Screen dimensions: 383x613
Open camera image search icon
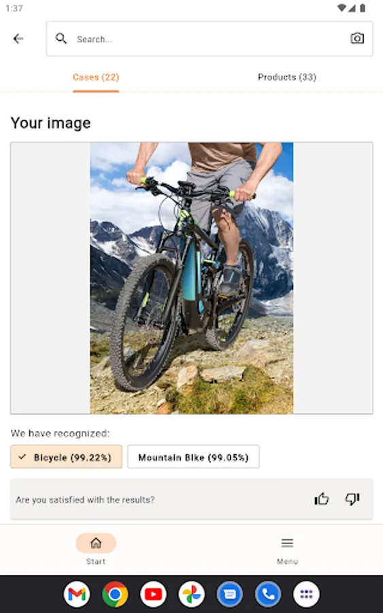point(357,38)
